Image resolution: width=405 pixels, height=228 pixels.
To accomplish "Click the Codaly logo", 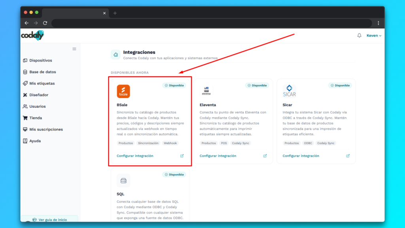I will [32, 35].
